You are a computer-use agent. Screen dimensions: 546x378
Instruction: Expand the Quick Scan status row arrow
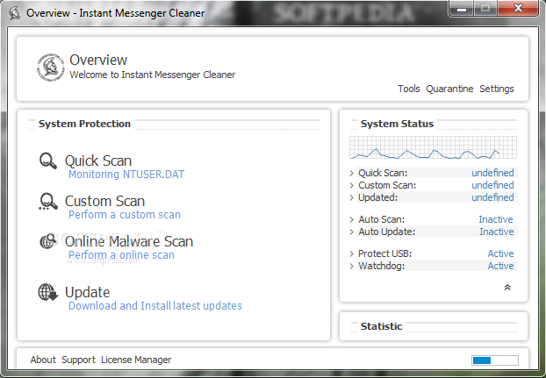pyautogui.click(x=352, y=173)
